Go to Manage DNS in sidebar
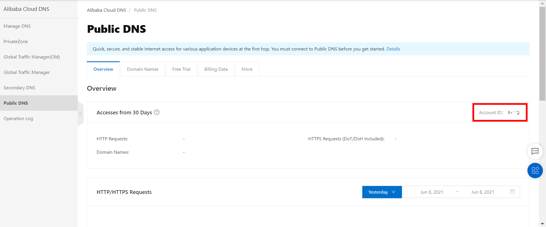The width and height of the screenshot is (546, 227). pyautogui.click(x=39, y=26)
